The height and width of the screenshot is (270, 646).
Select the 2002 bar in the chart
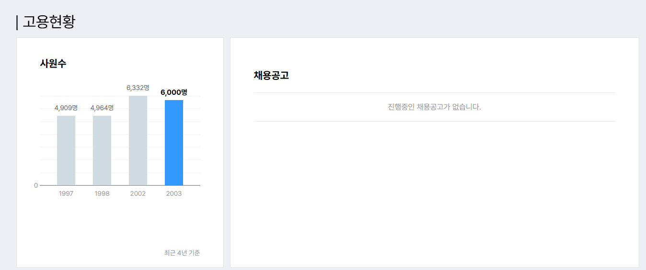[138, 140]
